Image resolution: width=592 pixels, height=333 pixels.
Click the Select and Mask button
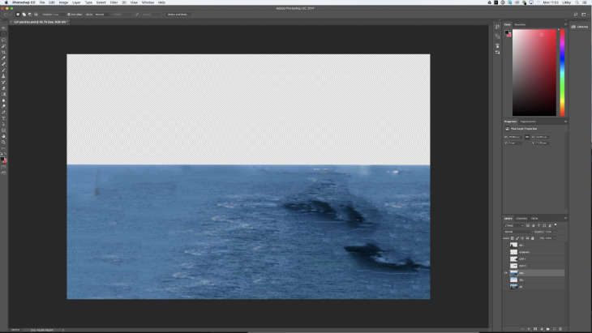(x=176, y=15)
